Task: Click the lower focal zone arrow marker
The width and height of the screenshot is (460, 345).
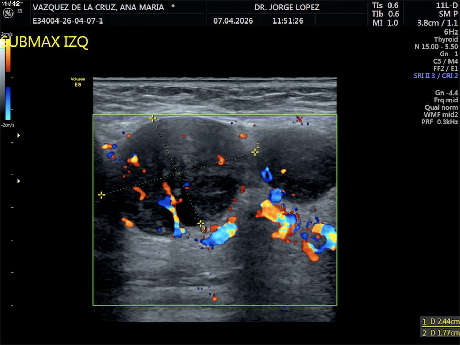Action: point(19,181)
